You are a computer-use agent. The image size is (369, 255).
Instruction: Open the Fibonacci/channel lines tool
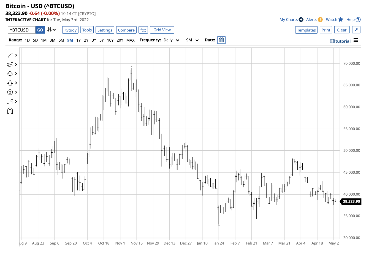(10, 64)
